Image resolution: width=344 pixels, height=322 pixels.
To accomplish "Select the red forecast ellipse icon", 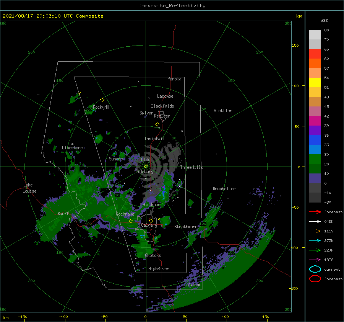I will (x=315, y=279).
